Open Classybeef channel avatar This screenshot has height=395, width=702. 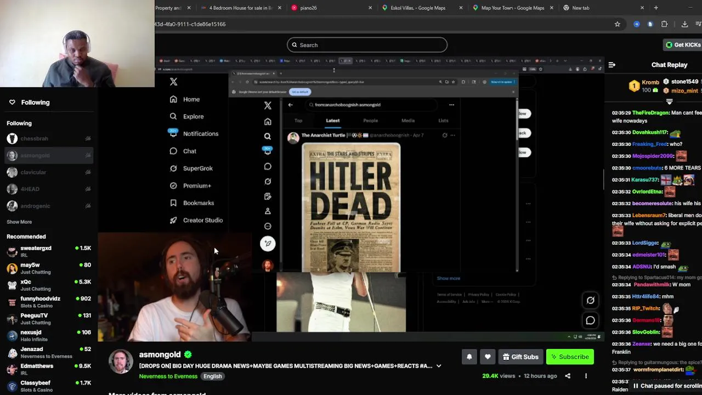pos(12,386)
